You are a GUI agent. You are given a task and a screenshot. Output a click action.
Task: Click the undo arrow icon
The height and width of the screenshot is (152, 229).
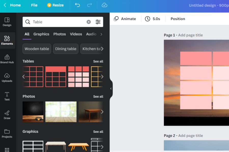coord(77,5)
